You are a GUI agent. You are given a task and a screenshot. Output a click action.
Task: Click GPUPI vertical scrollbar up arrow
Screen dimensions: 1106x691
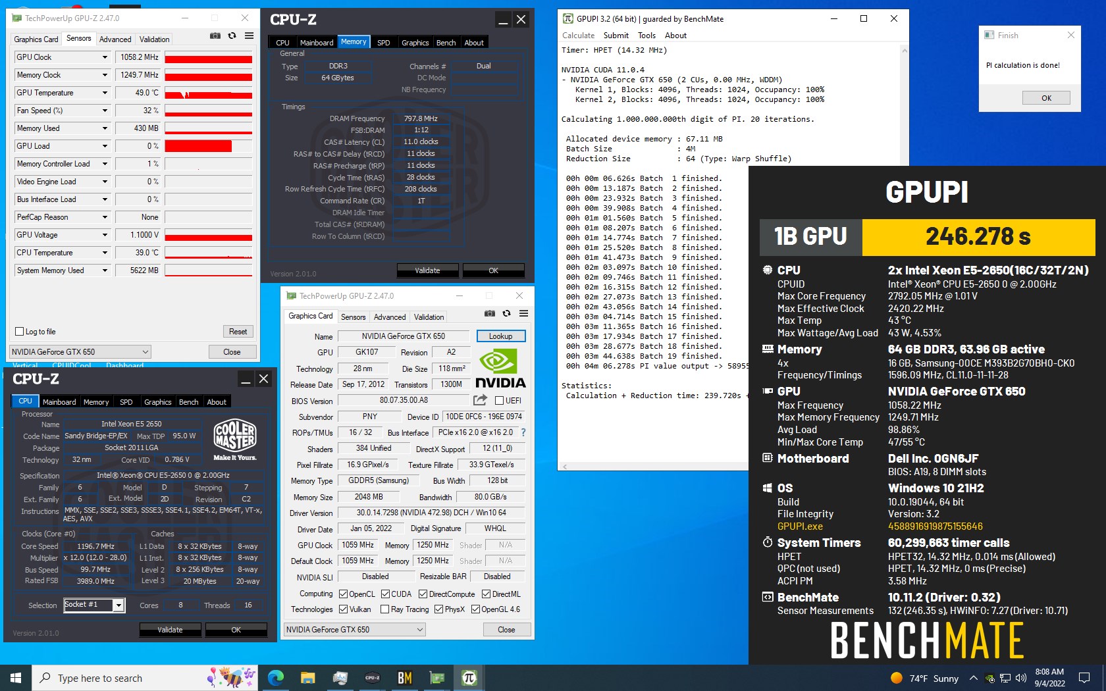[x=904, y=50]
